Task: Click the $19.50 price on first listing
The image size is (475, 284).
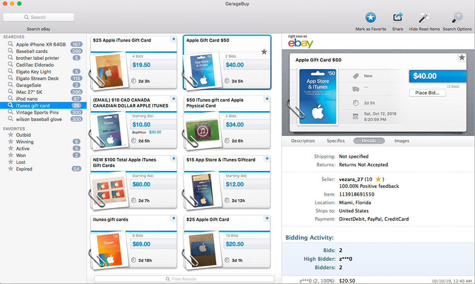Action: [141, 65]
